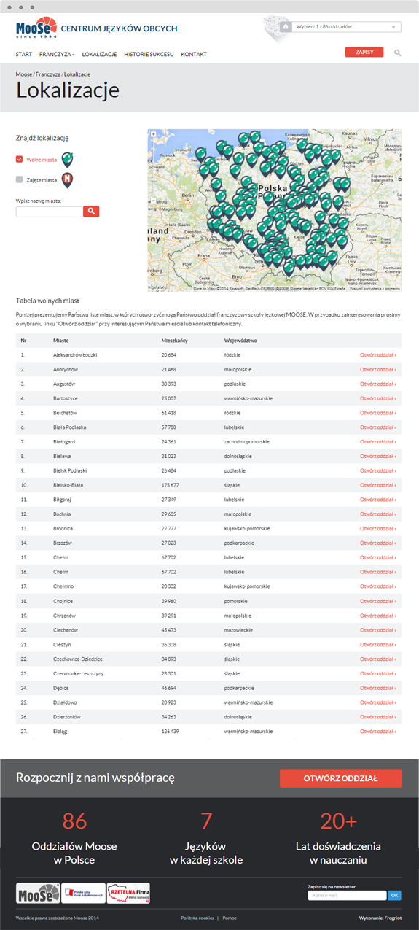Image resolution: width=419 pixels, height=930 pixels.
Task: Click the Moose logo in header
Action: point(36,29)
